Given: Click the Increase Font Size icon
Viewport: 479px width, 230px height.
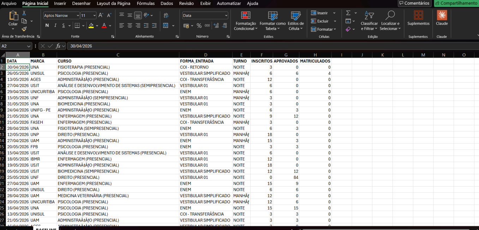Looking at the screenshot, I should point(101,16).
